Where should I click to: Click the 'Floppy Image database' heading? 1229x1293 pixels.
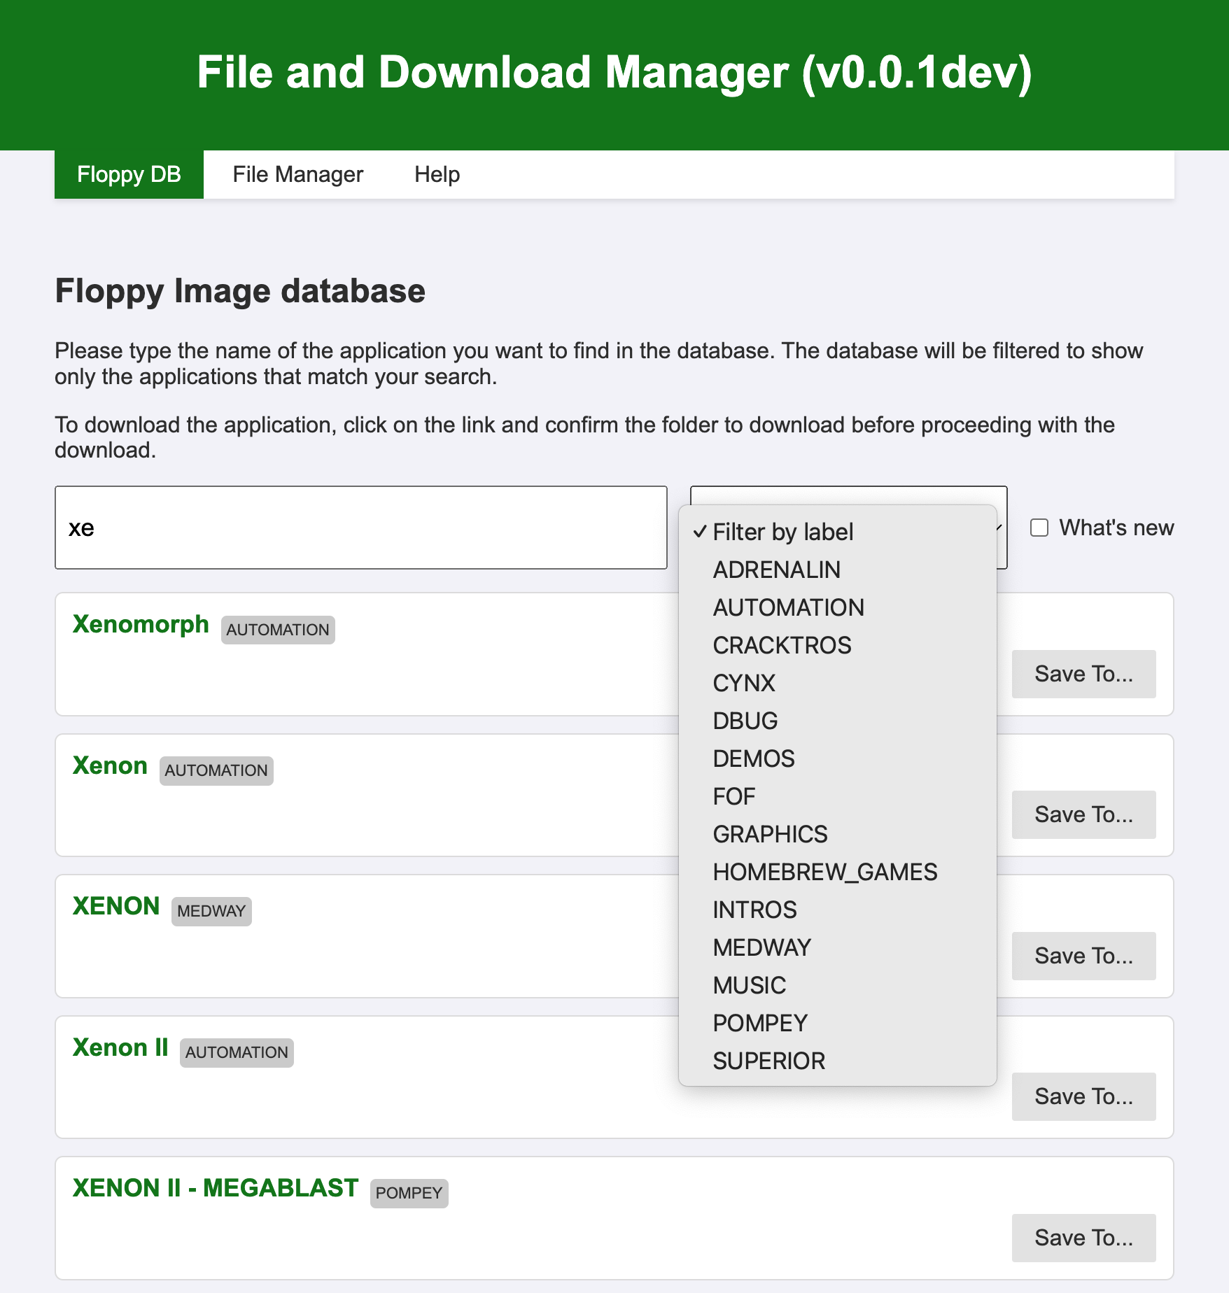pos(240,291)
